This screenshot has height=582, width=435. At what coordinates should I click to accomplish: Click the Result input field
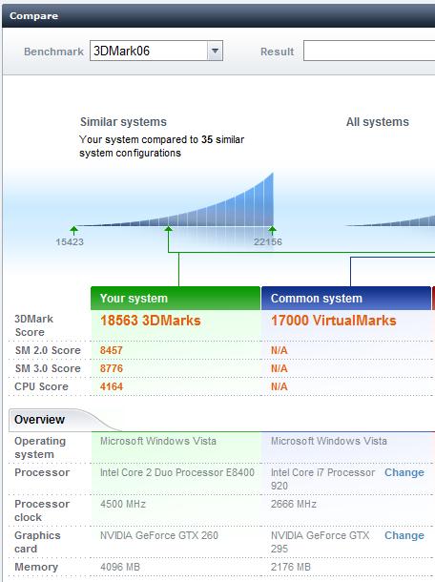[x=369, y=51]
